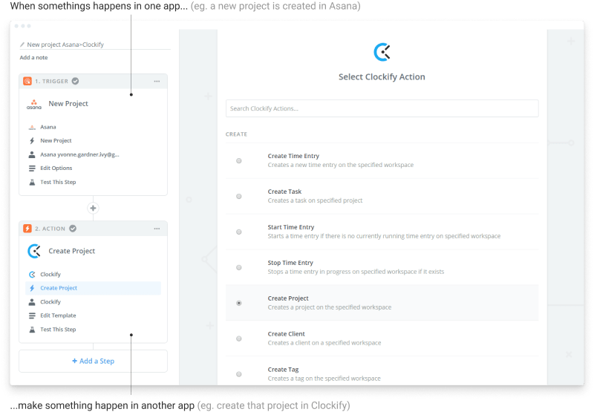This screenshot has height=412, width=594.
Task: Click the Create Client title
Action: [x=286, y=334]
